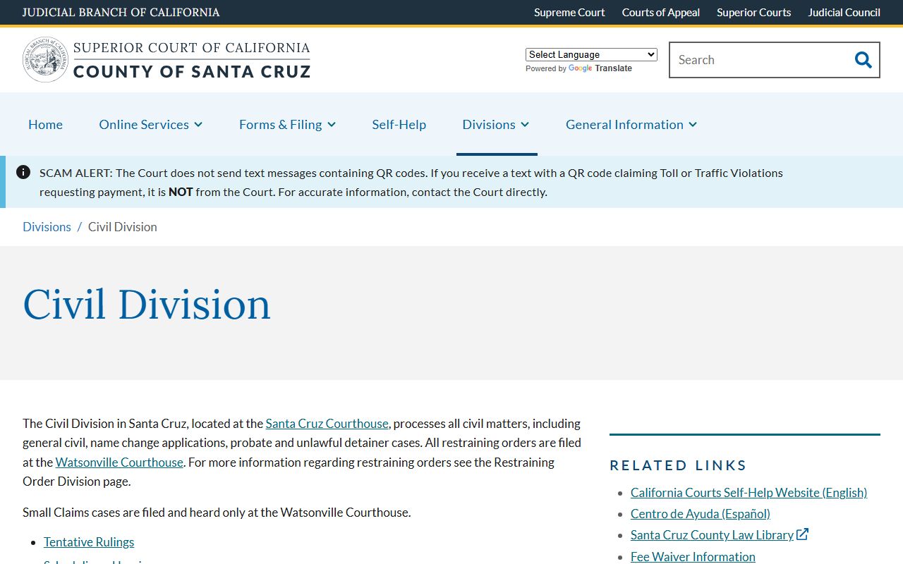Open the Fee Waiver Information link
Viewport: 903px width, 564px height.
point(693,556)
